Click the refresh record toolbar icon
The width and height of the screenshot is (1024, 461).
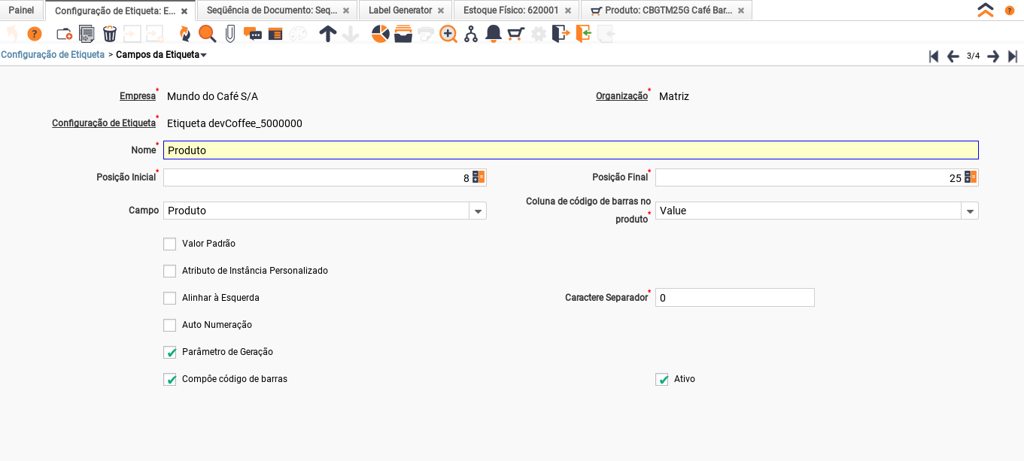tap(184, 34)
